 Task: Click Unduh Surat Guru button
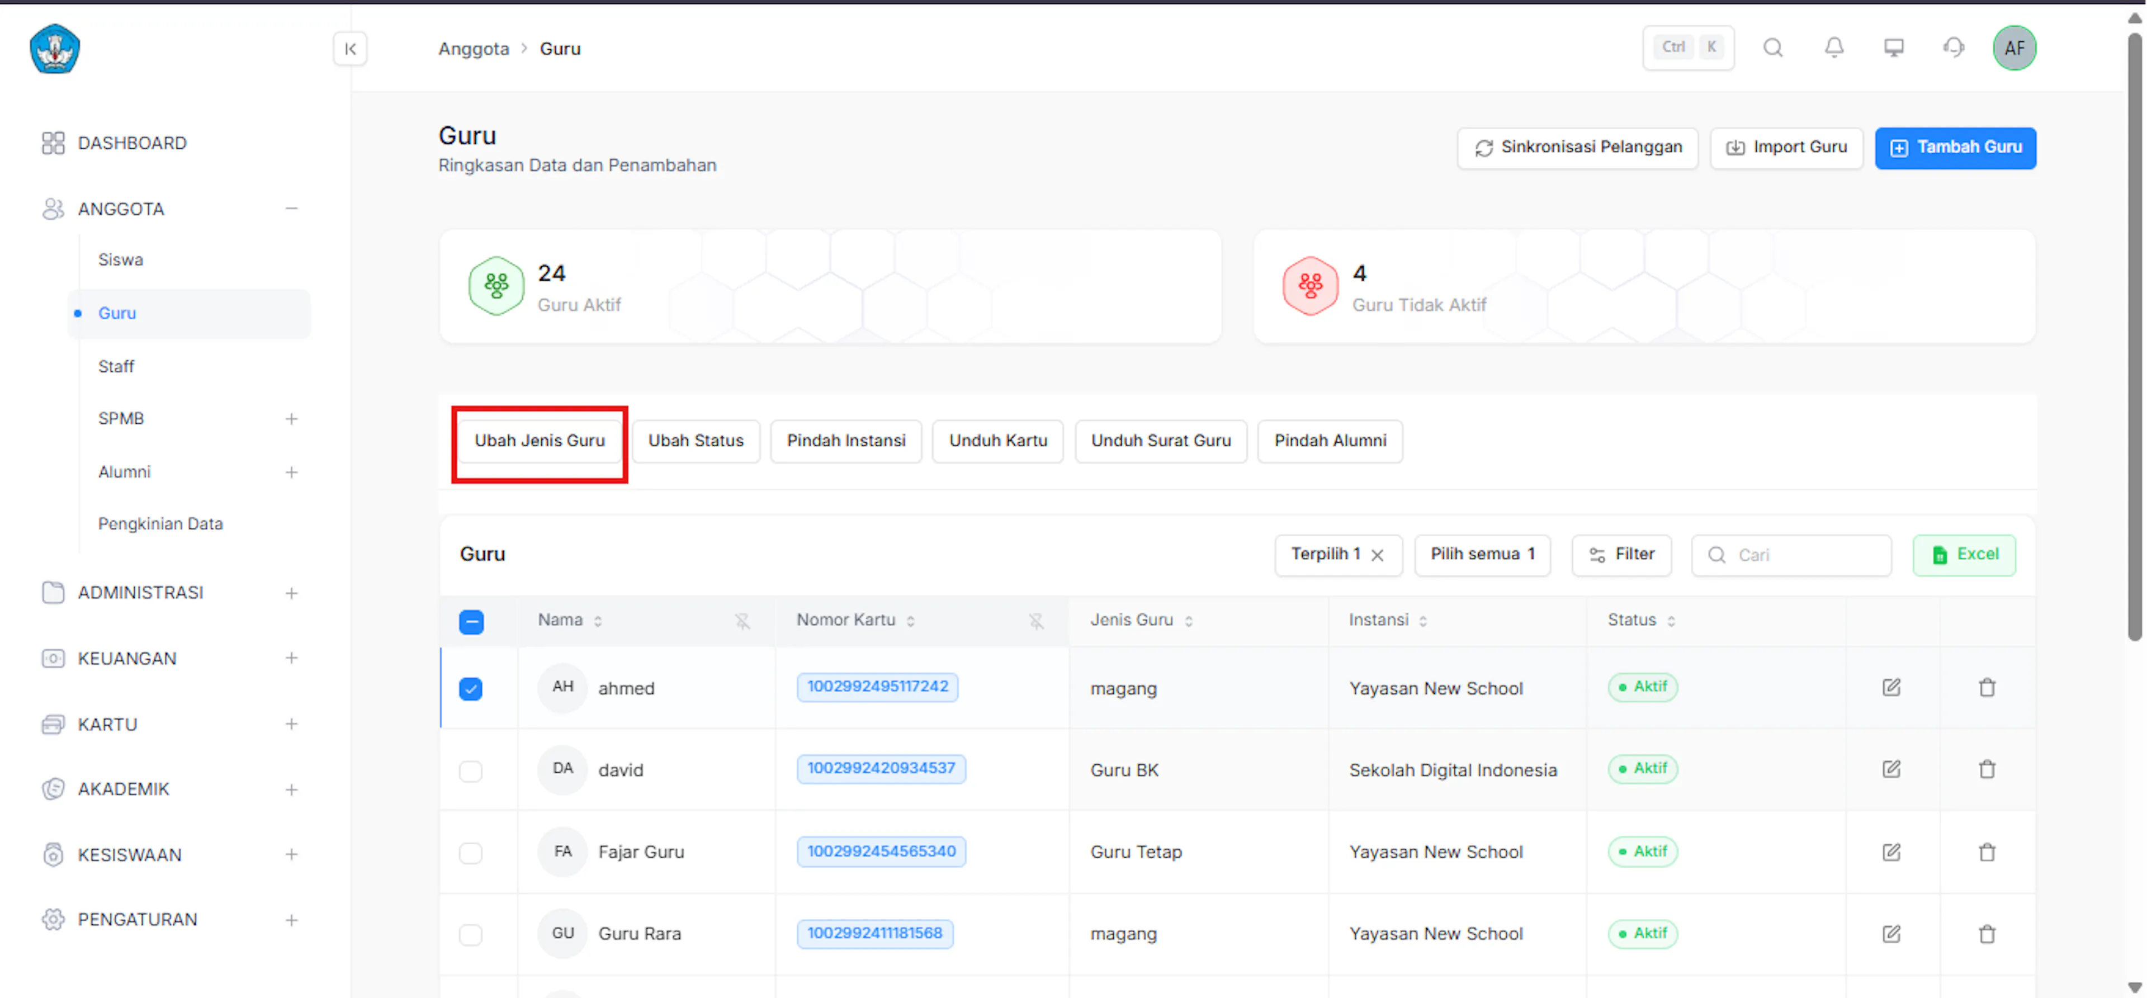point(1161,440)
